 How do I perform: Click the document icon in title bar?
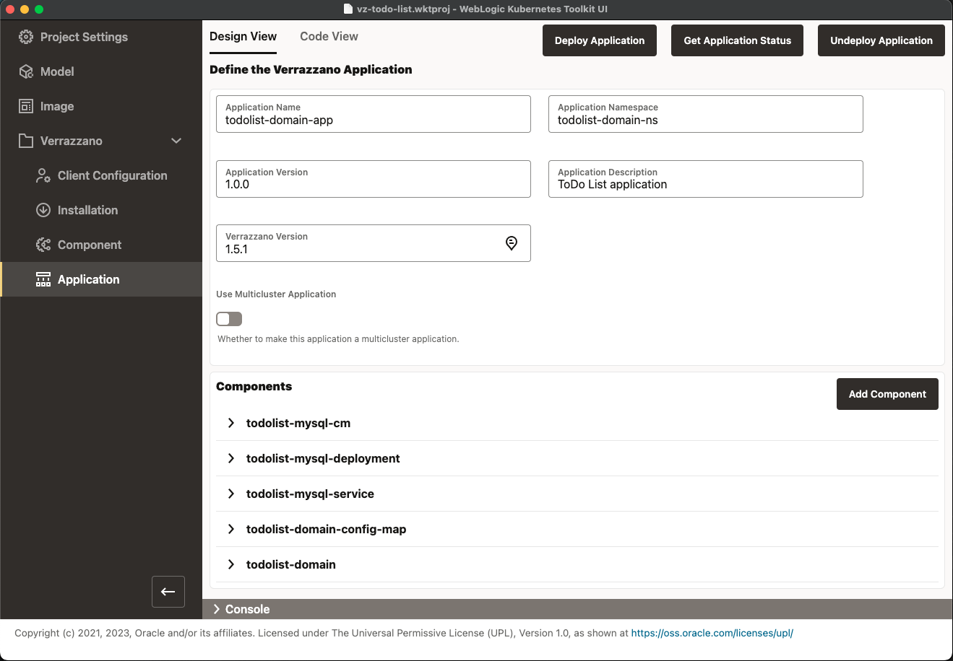tap(348, 9)
